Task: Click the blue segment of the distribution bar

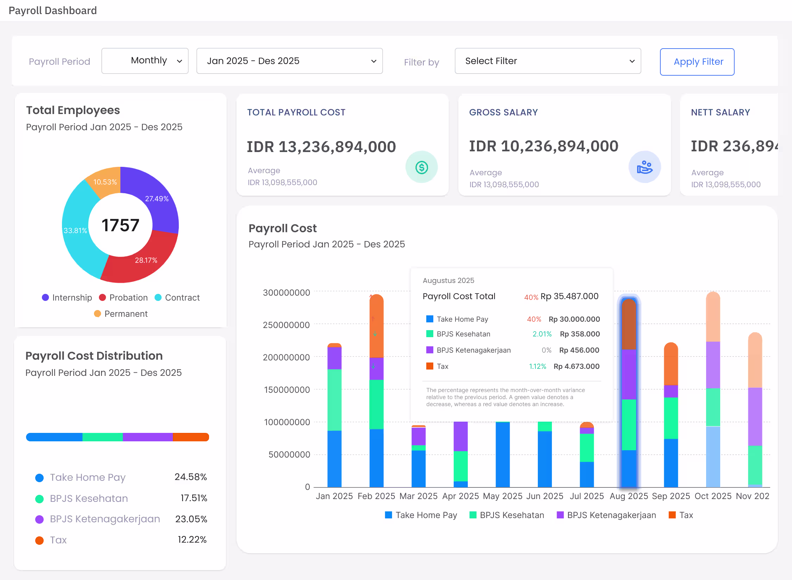Action: (54, 437)
